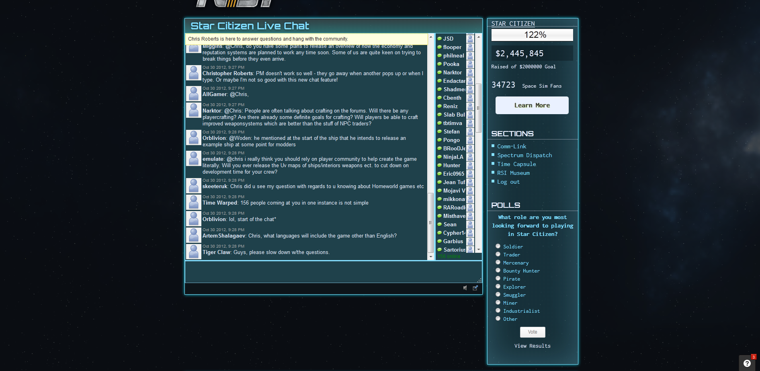Select the Soldier poll option
Viewport: 760px width, 371px height.
[498, 246]
